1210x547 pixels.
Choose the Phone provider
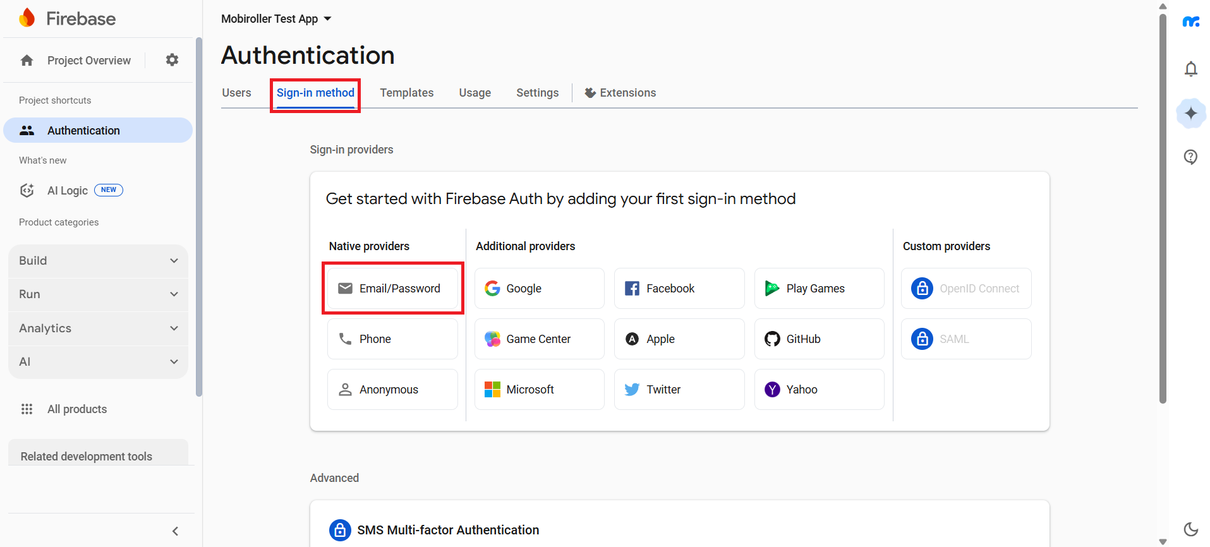[392, 339]
